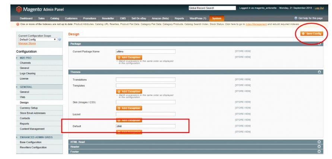
Task: Expand the Header section arrow icon
Action: click(x=319, y=147)
